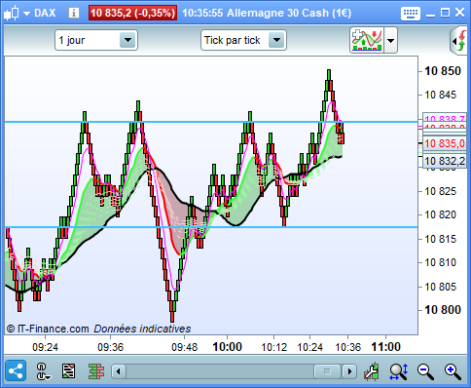Click the 10 800 price axis label

[443, 310]
